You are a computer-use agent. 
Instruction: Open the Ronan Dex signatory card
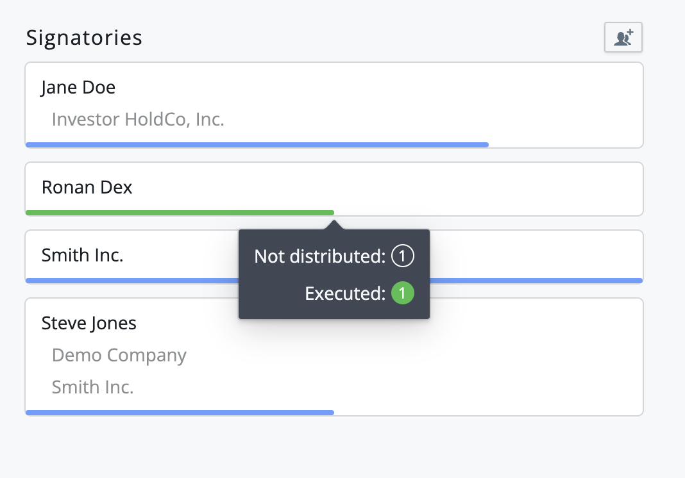click(87, 187)
